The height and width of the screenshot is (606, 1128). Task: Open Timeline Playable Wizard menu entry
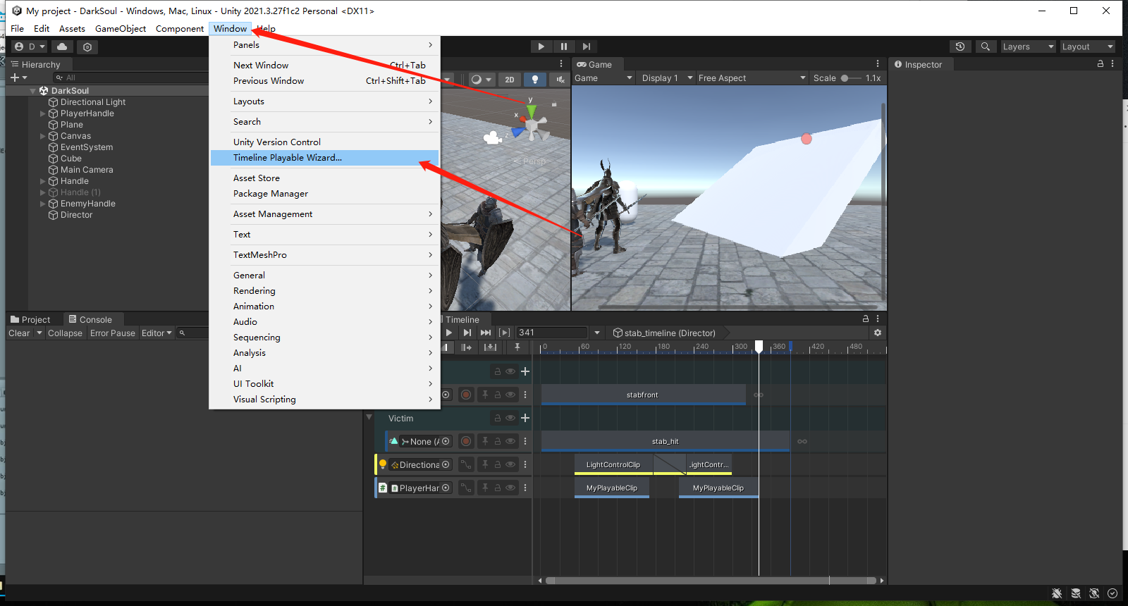pos(324,158)
